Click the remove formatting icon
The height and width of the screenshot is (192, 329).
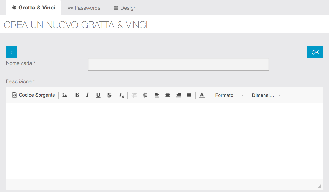click(x=121, y=95)
